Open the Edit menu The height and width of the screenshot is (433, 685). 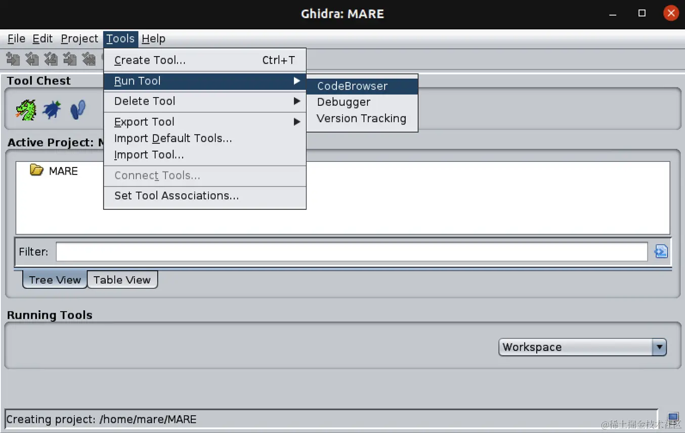pyautogui.click(x=42, y=38)
